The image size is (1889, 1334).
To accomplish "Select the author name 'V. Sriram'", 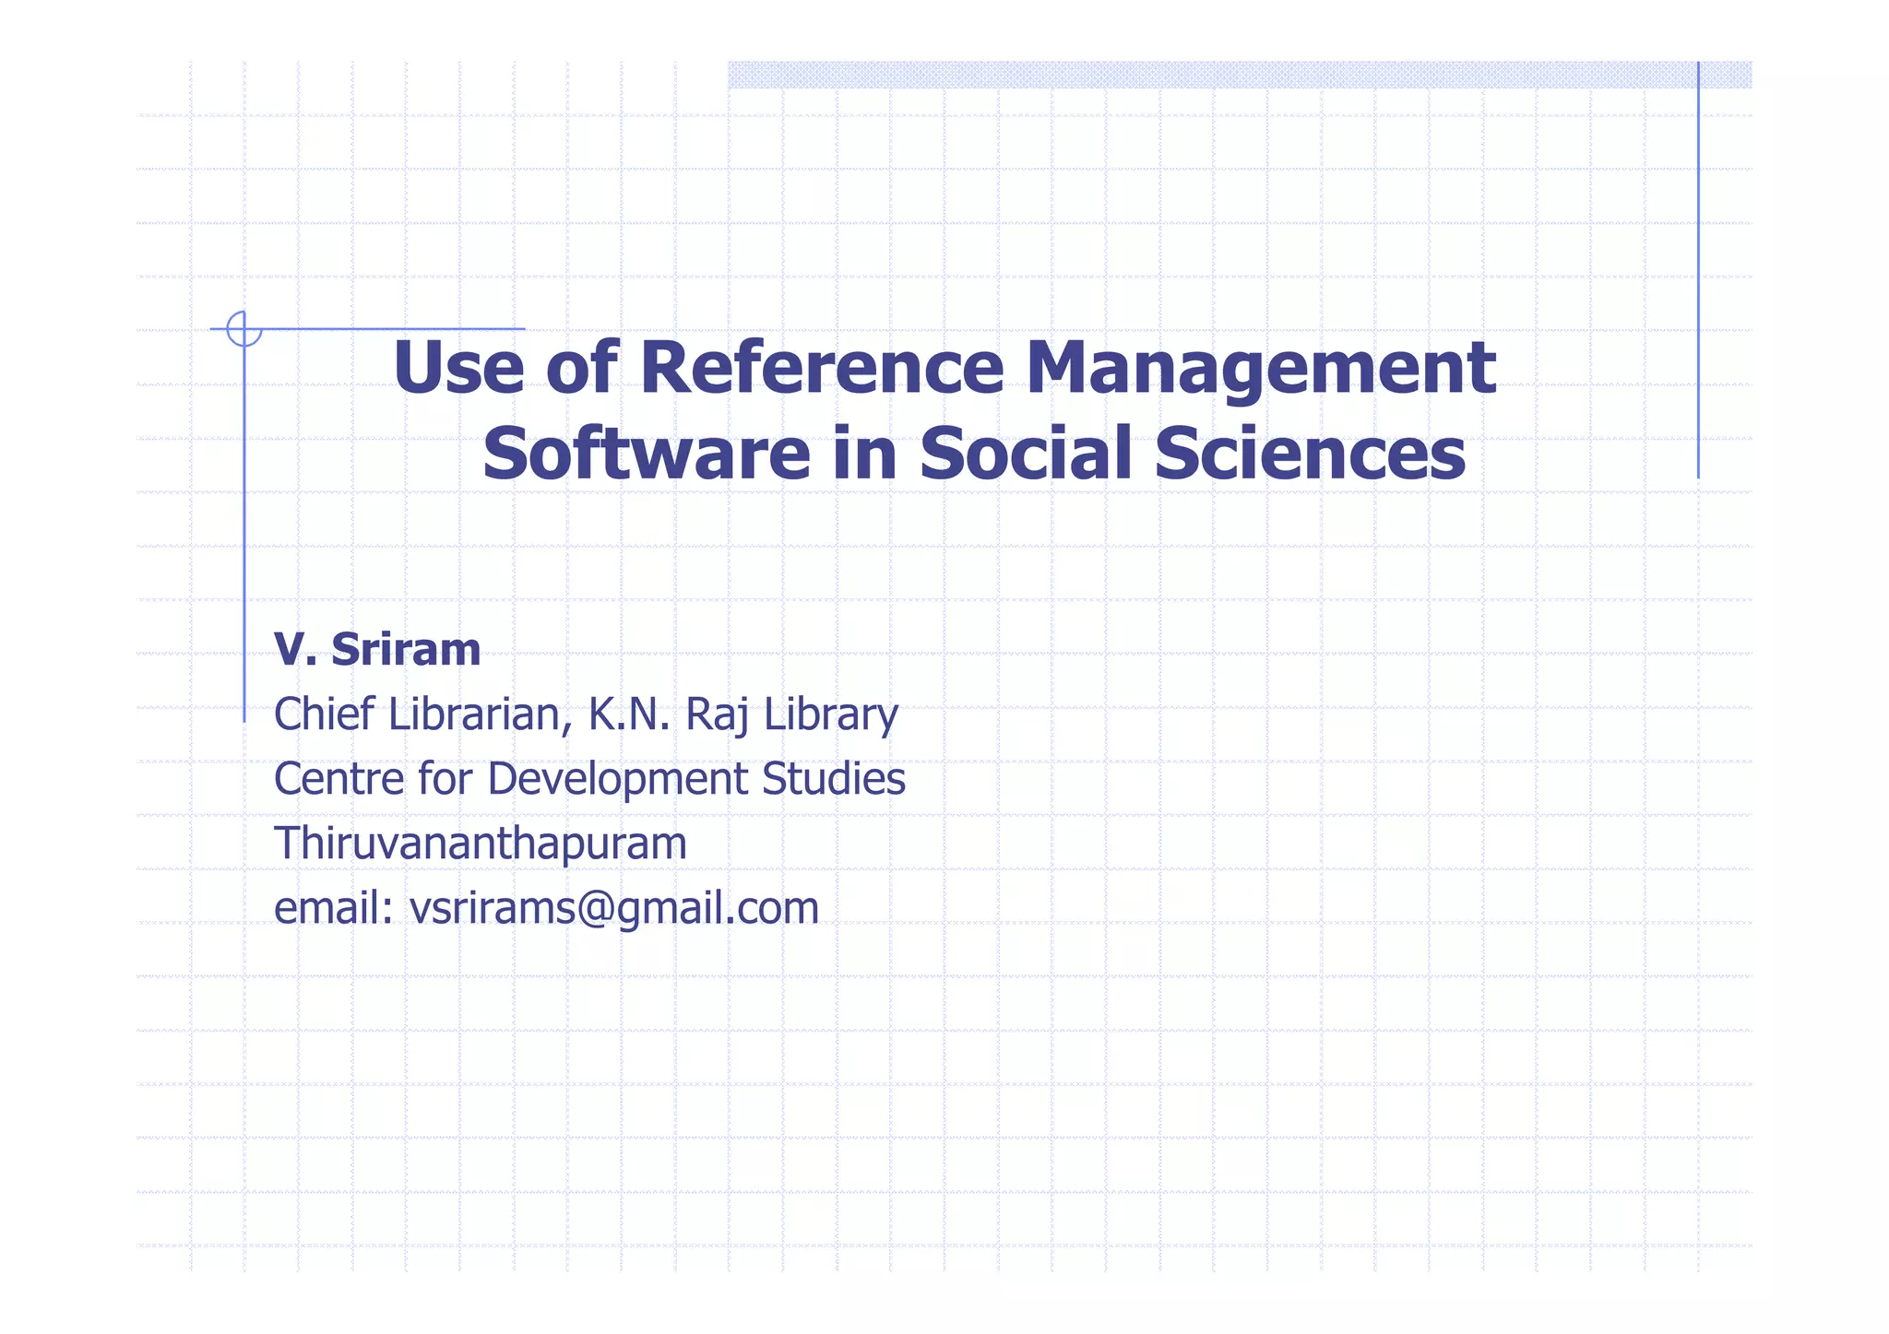I will pos(377,650).
